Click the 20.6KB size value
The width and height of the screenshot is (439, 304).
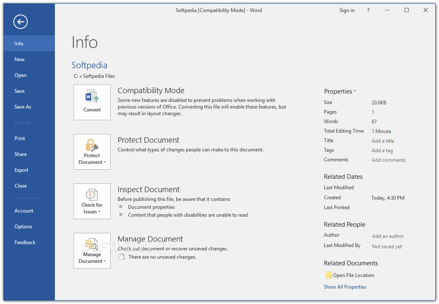379,103
